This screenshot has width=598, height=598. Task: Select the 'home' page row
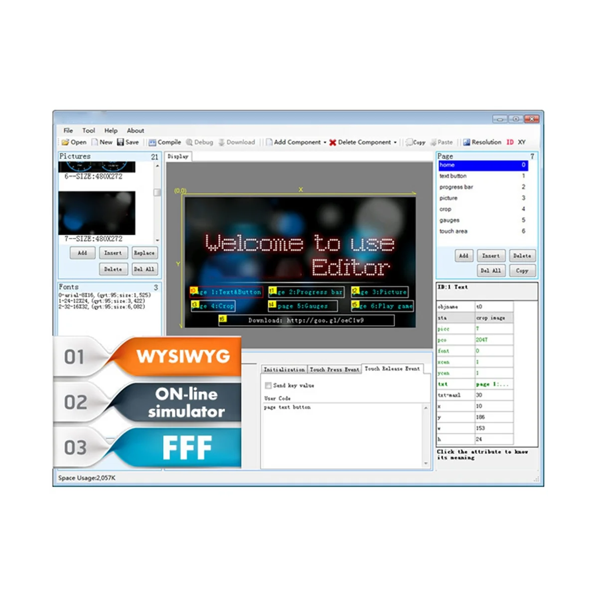(483, 165)
